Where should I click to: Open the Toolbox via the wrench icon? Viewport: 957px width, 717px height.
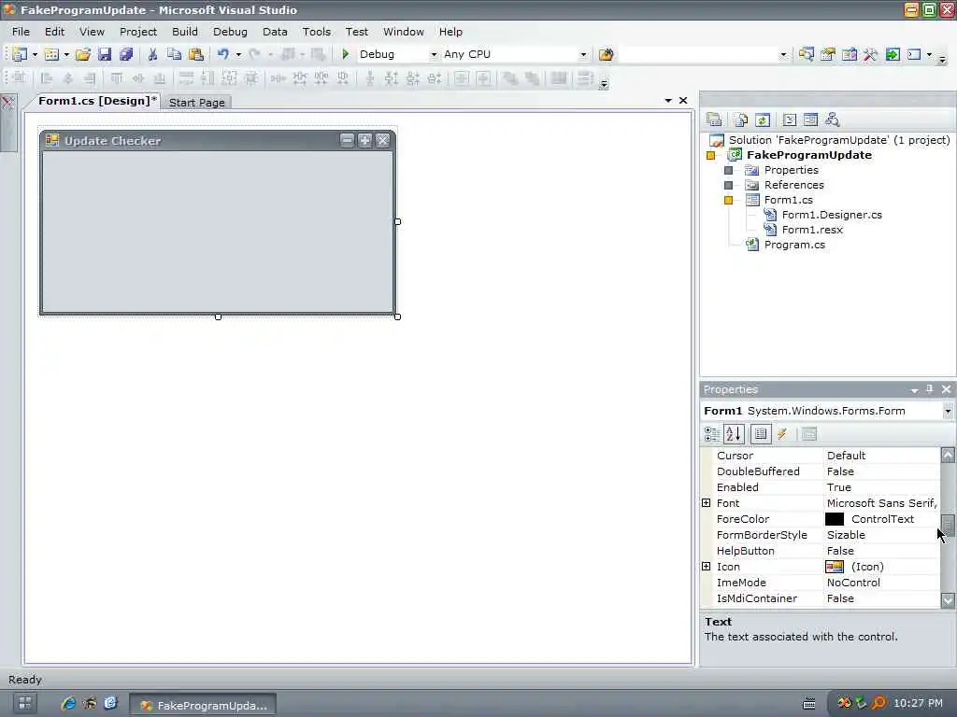870,54
